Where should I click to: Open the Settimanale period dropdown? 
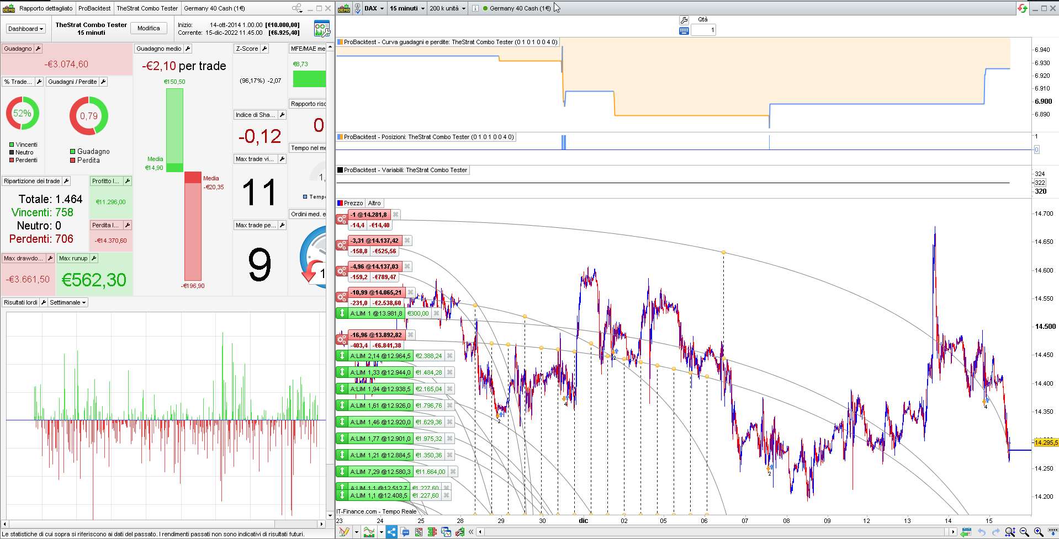pos(68,302)
